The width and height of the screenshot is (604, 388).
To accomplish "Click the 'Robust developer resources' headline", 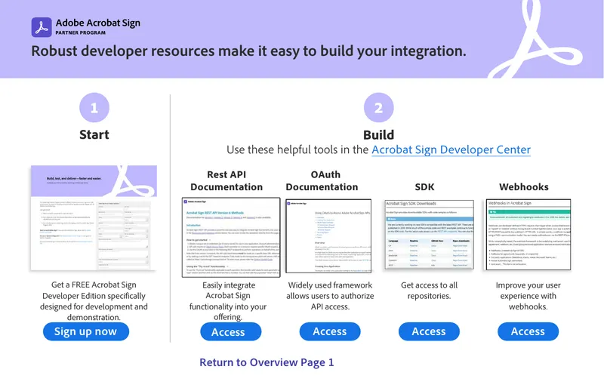I will pyautogui.click(x=248, y=51).
